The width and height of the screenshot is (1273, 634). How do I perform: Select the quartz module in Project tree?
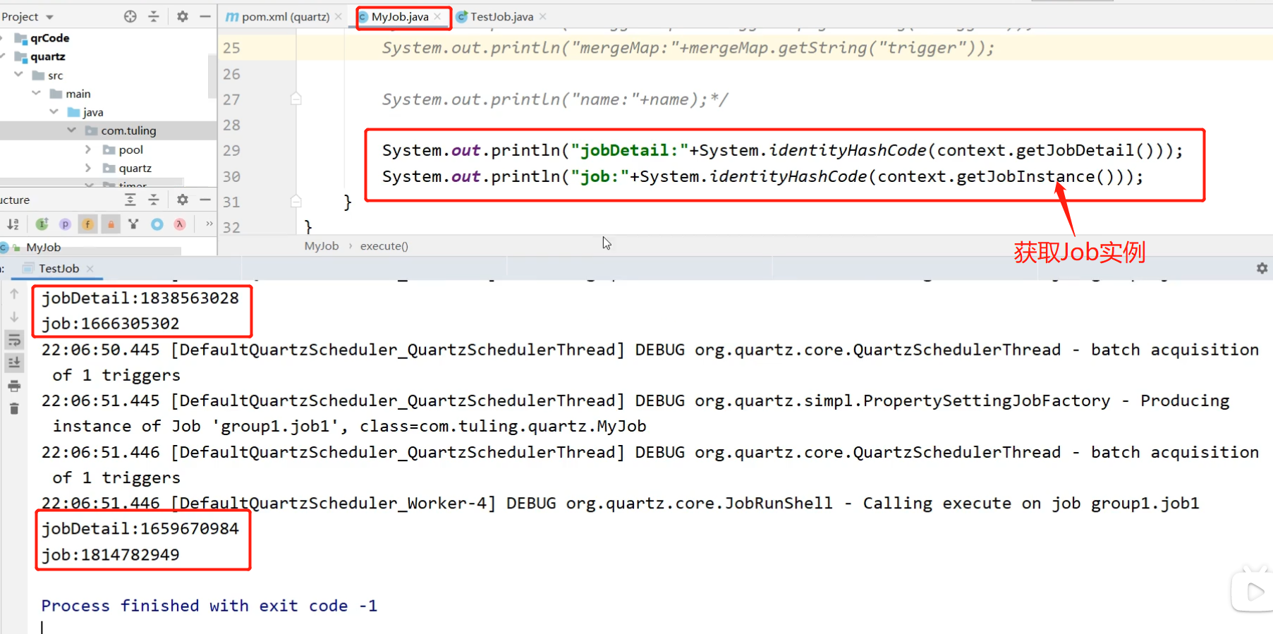(x=48, y=56)
